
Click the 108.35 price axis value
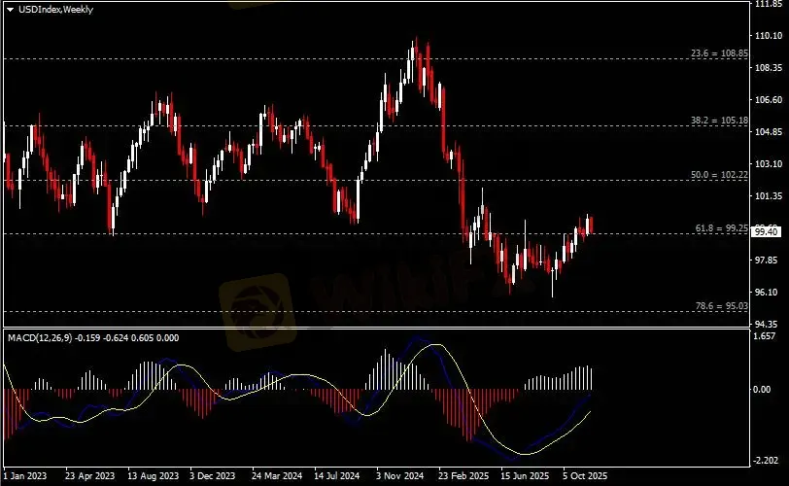[769, 67]
